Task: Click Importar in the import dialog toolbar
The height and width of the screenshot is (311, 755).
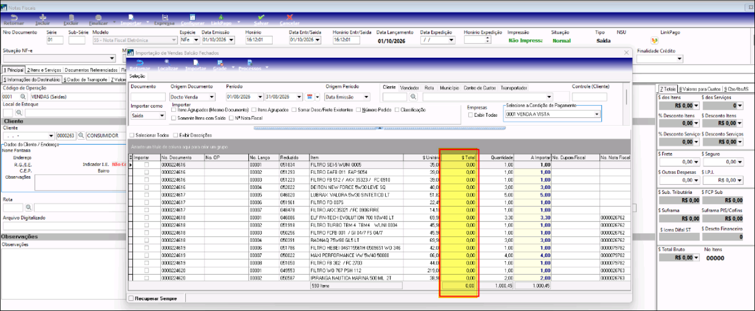Action: [196, 66]
